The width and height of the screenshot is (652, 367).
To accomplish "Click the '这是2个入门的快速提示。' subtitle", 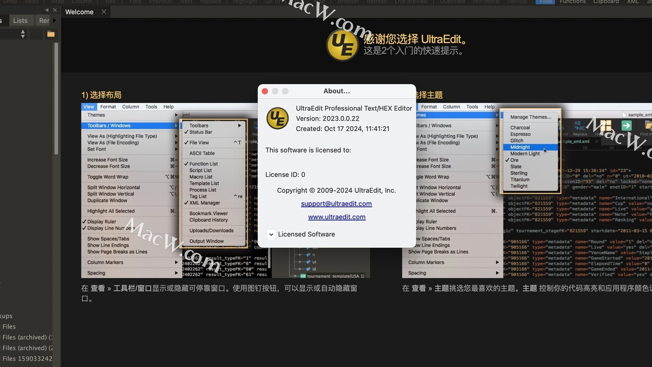I will point(414,51).
